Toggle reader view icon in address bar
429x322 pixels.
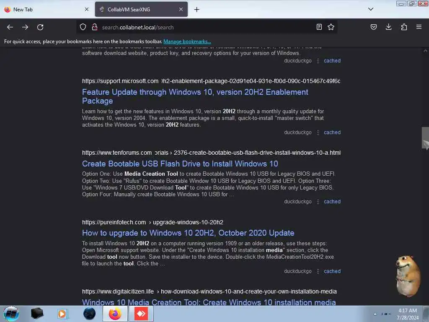pyautogui.click(x=319, y=27)
